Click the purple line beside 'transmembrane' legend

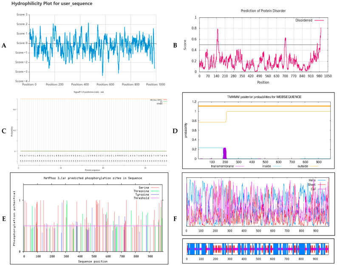240,166
